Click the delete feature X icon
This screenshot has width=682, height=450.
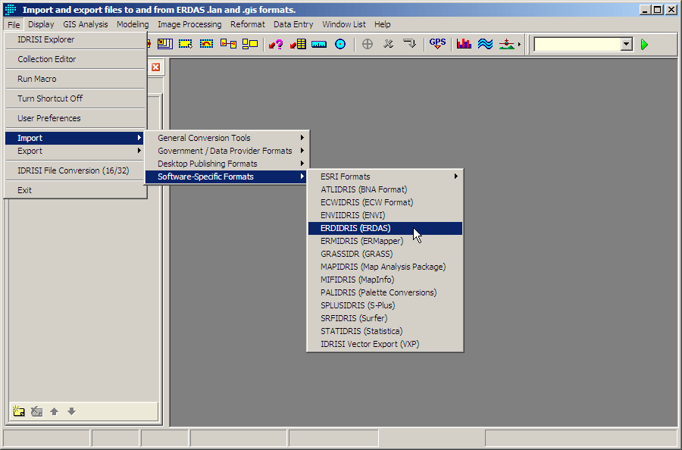[x=389, y=44]
